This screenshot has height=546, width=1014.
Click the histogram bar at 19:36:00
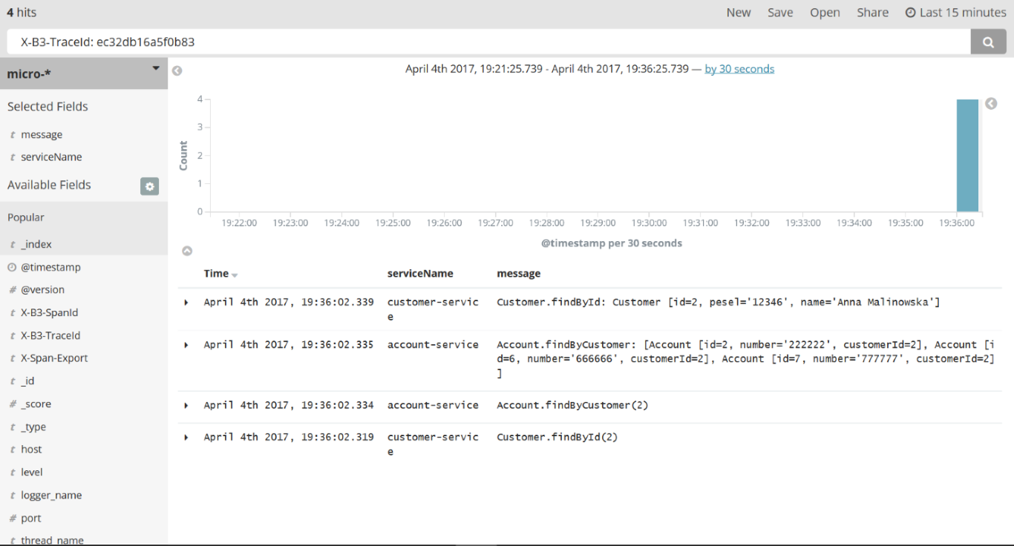[967, 156]
